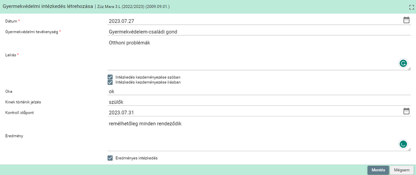The height and width of the screenshot is (175, 416).
Task: Click the 'Kinek történik jelzés' label
Action: pos(23,102)
